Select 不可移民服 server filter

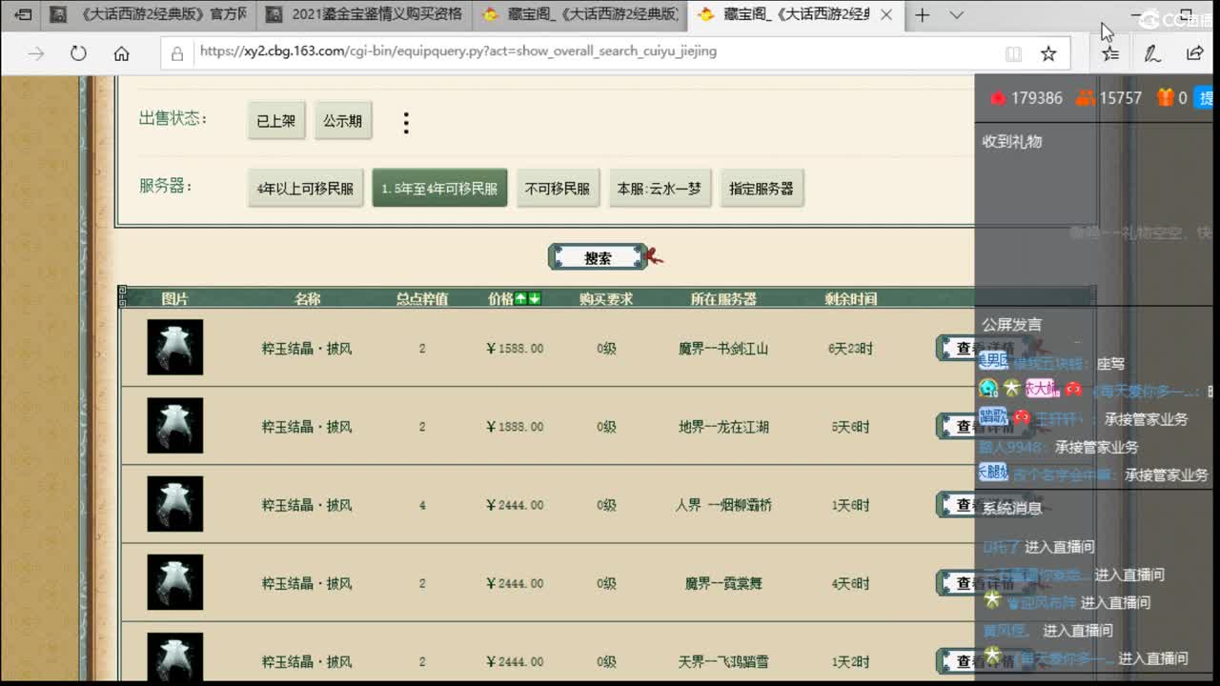(558, 189)
